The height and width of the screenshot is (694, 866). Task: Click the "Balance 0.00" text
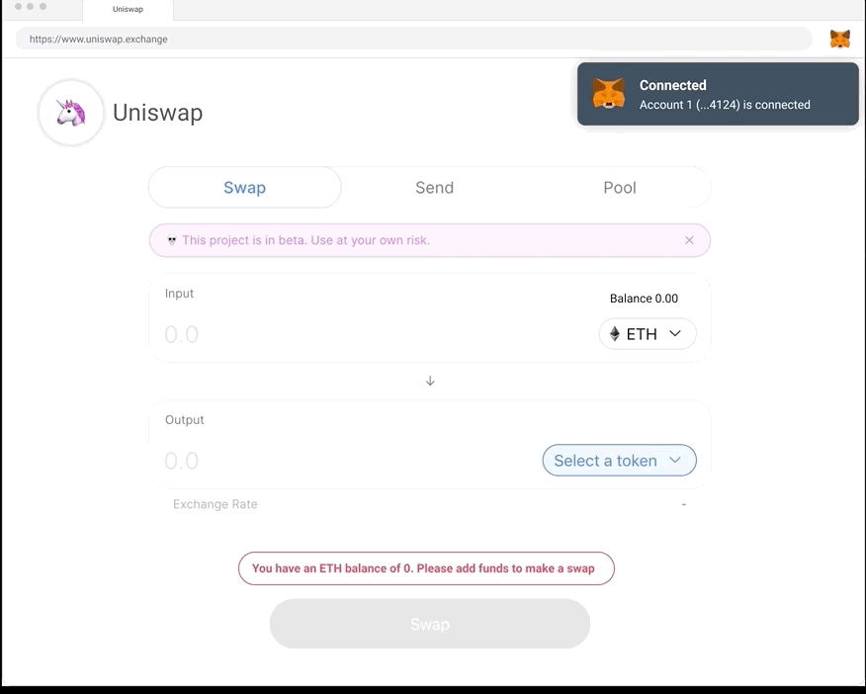(x=644, y=299)
